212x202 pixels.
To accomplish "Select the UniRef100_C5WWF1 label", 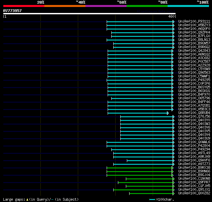I will pyautogui.click(x=194, y=76).
